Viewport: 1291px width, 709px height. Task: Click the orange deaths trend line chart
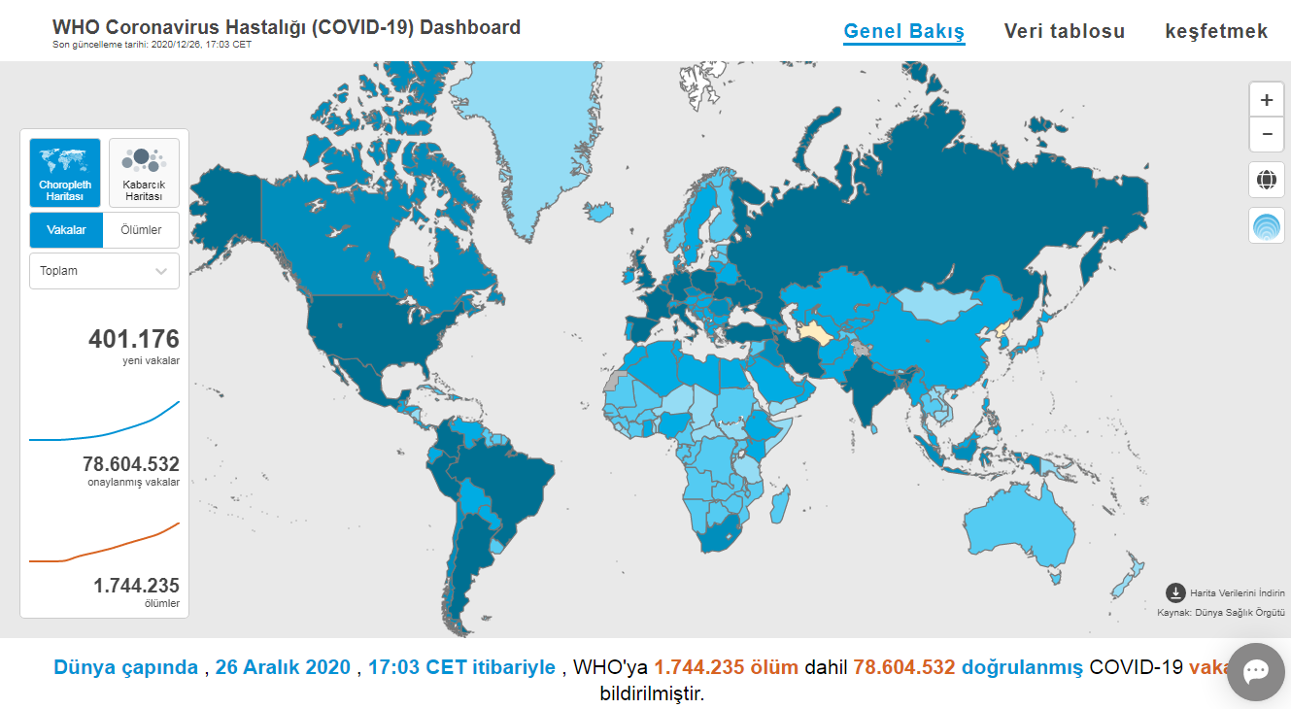pos(104,545)
